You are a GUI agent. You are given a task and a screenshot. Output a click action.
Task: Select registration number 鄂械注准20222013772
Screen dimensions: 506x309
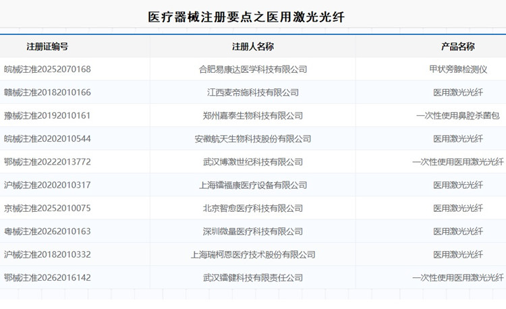click(x=47, y=162)
